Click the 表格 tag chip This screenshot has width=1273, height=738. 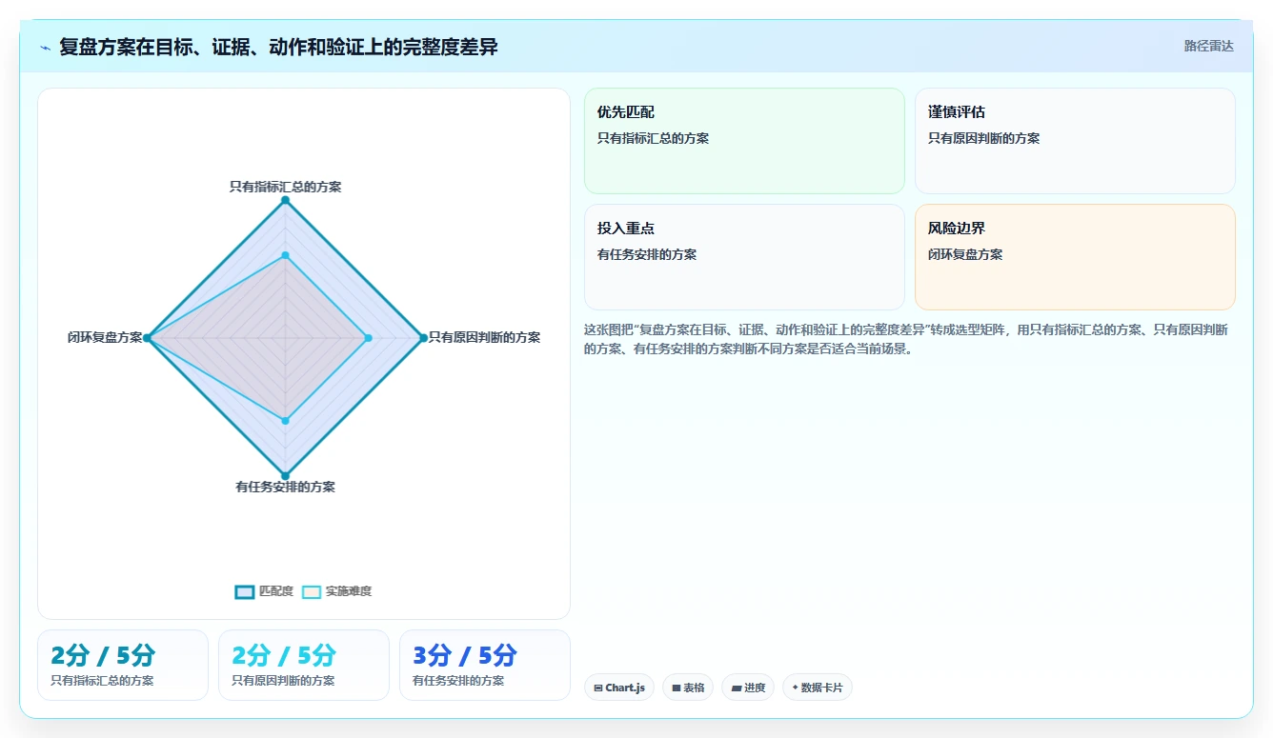click(688, 688)
